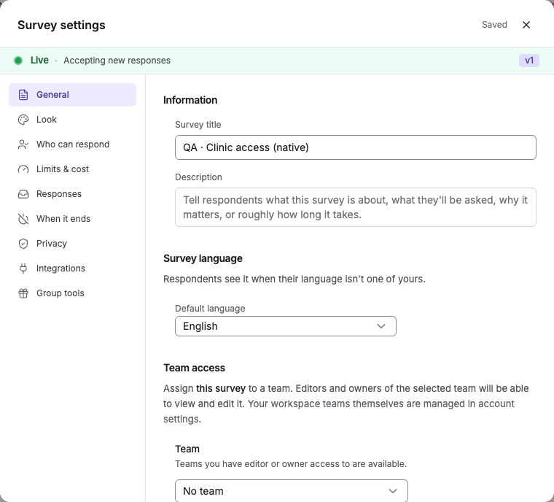Viewport: 554px width, 502px height.
Task: Click the Team field label
Action: click(x=187, y=449)
